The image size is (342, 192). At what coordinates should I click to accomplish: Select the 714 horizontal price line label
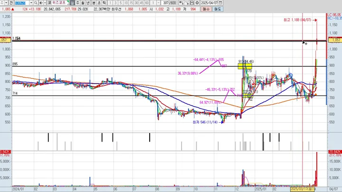coord(15,93)
